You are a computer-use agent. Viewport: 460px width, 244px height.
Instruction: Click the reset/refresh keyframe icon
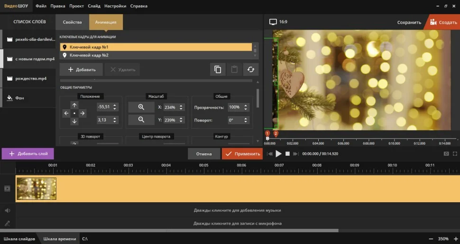pyautogui.click(x=251, y=69)
